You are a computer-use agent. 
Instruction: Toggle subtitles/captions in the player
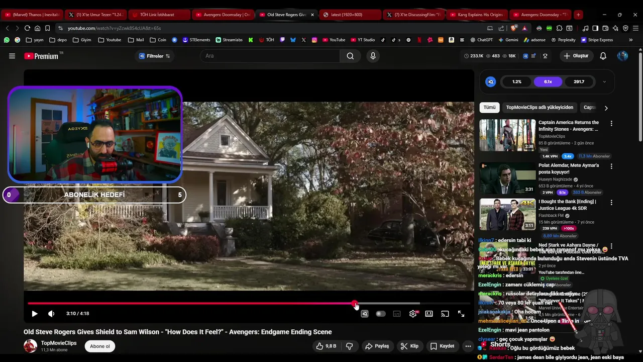pyautogui.click(x=397, y=314)
